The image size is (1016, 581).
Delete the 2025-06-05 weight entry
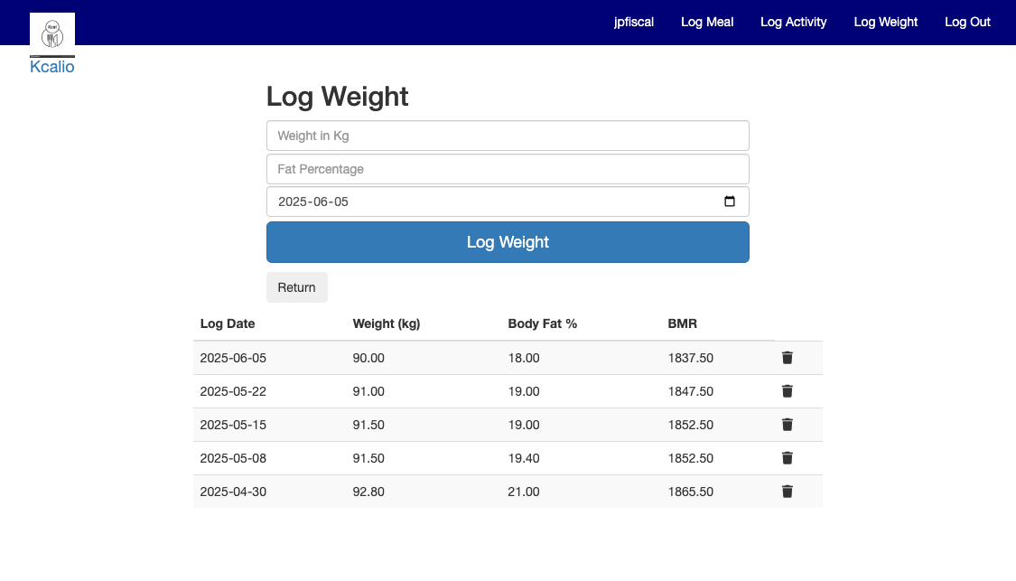(788, 358)
